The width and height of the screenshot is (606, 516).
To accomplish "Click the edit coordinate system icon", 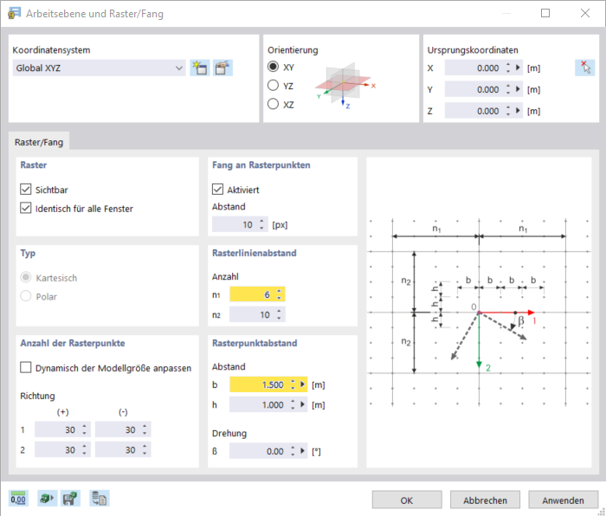I will pos(222,68).
